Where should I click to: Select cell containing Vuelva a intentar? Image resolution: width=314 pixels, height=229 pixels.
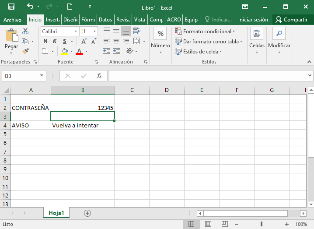(x=83, y=125)
